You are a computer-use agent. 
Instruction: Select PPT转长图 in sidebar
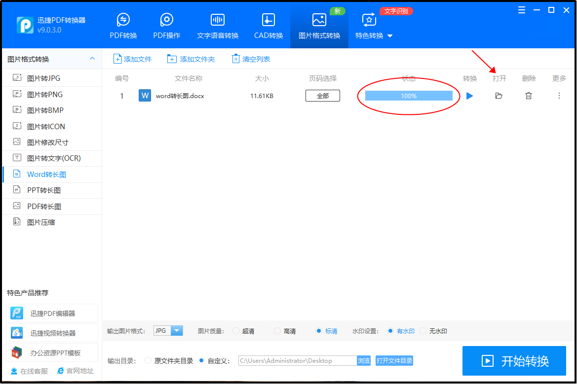[x=52, y=190]
